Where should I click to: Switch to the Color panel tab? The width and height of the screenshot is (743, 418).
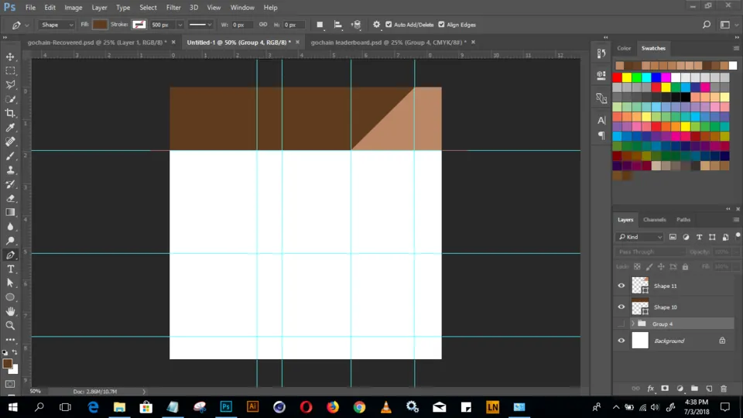click(624, 48)
